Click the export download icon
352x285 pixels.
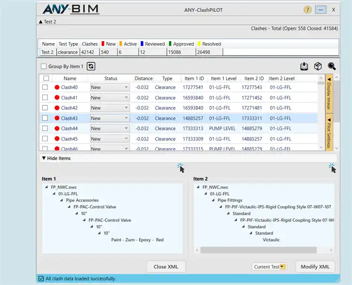click(x=304, y=66)
